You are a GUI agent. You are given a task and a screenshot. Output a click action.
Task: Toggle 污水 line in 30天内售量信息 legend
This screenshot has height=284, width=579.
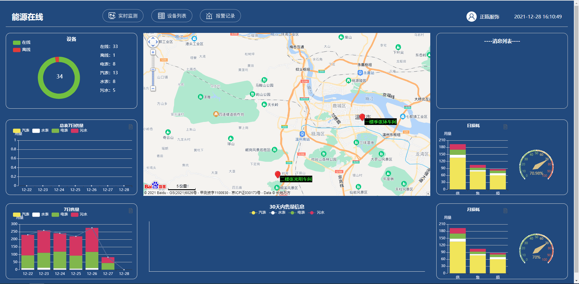pyautogui.click(x=316, y=213)
